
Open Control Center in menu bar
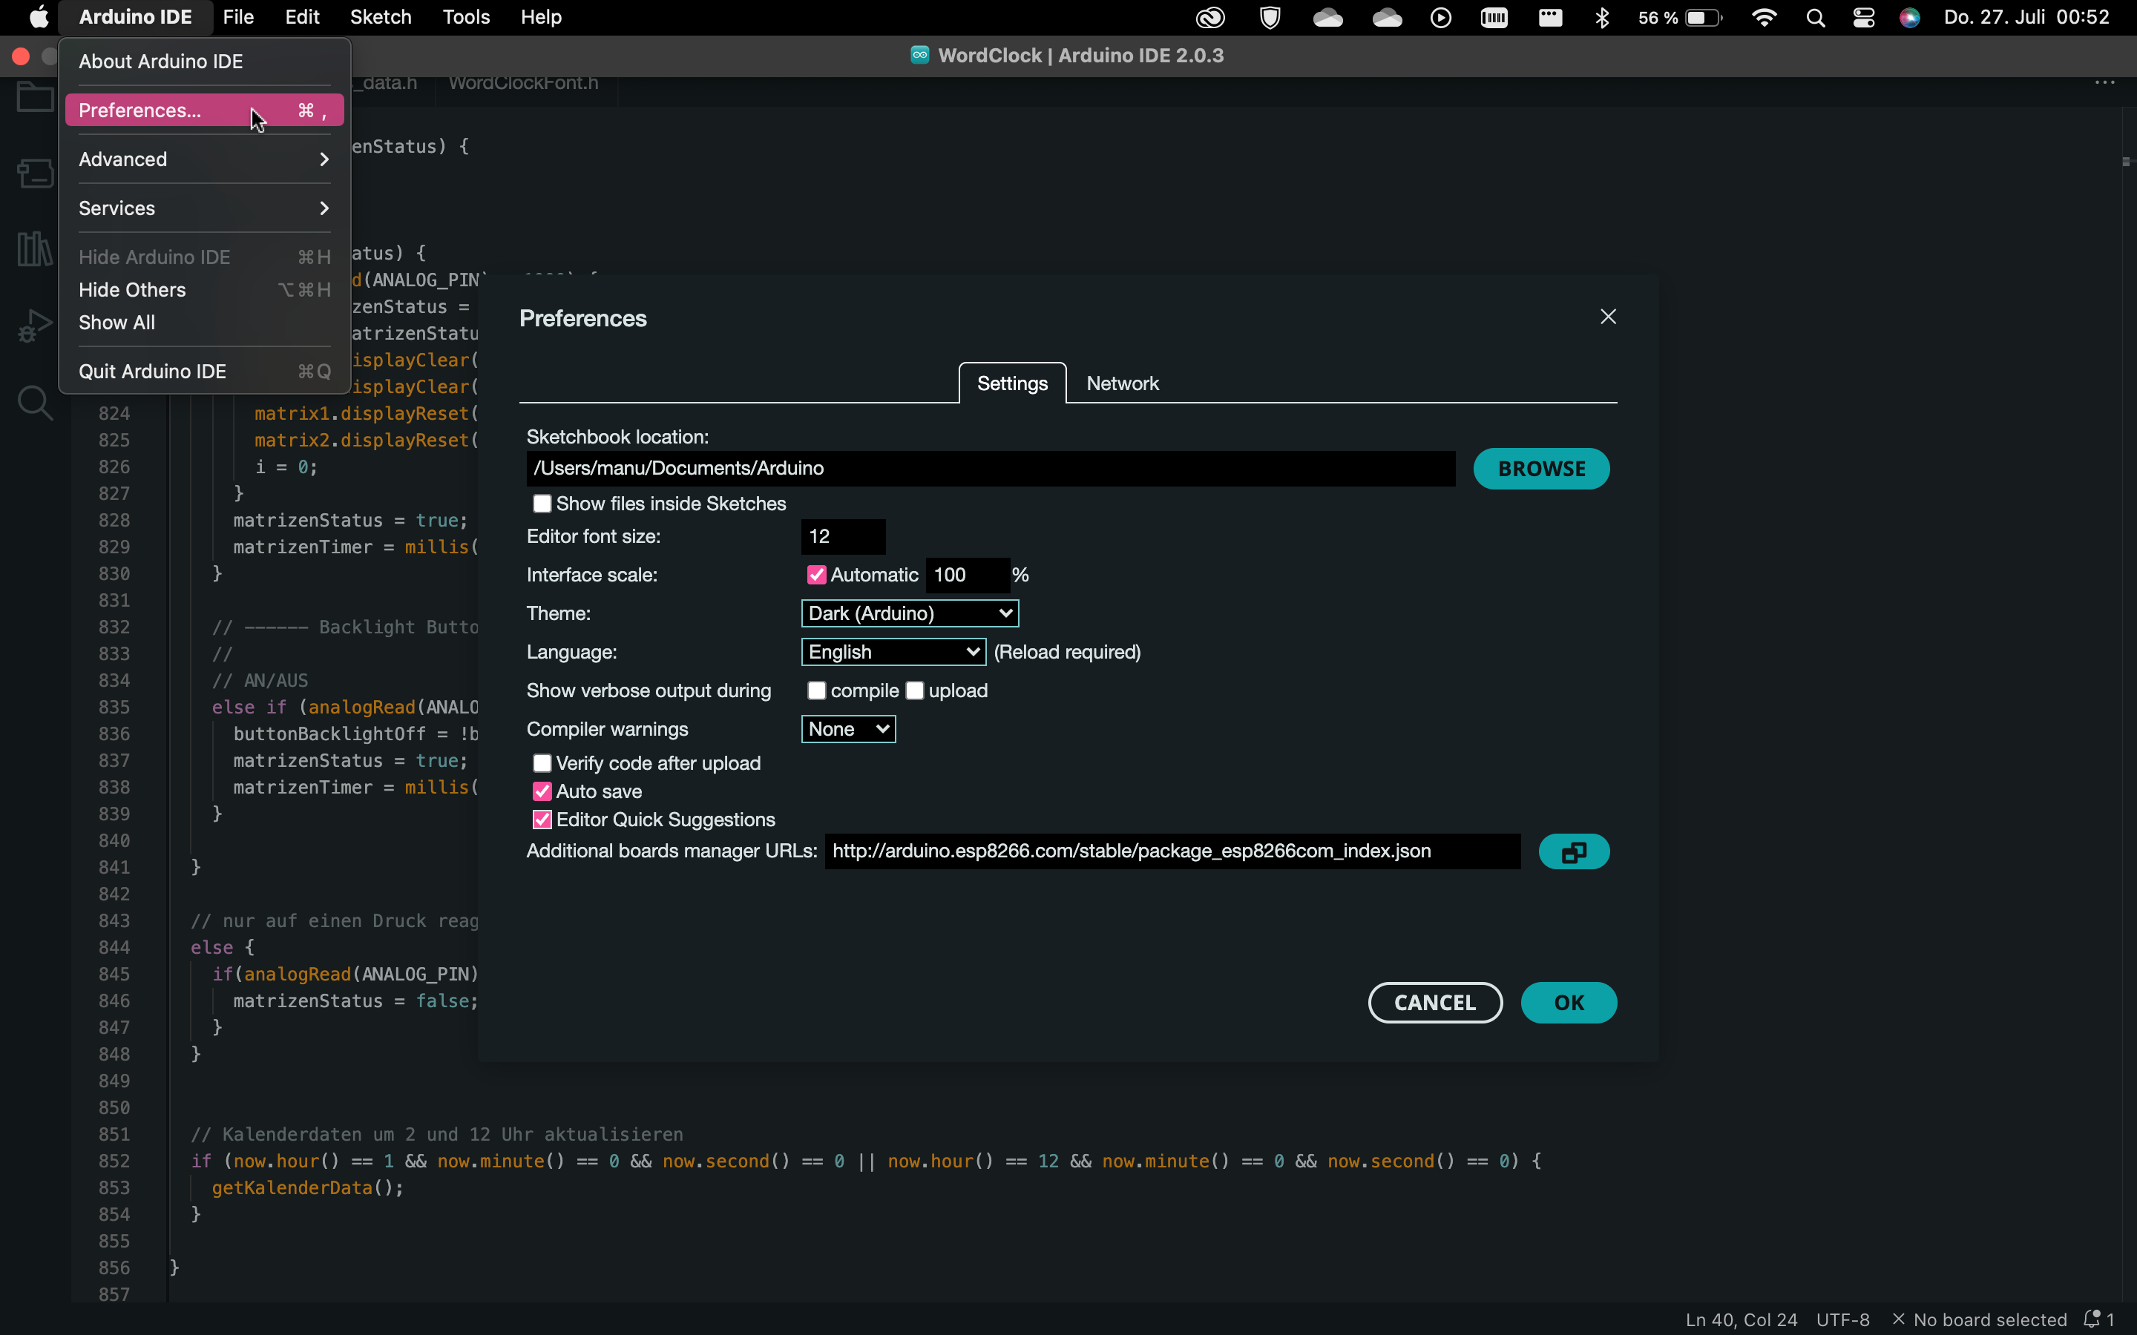(x=1863, y=18)
